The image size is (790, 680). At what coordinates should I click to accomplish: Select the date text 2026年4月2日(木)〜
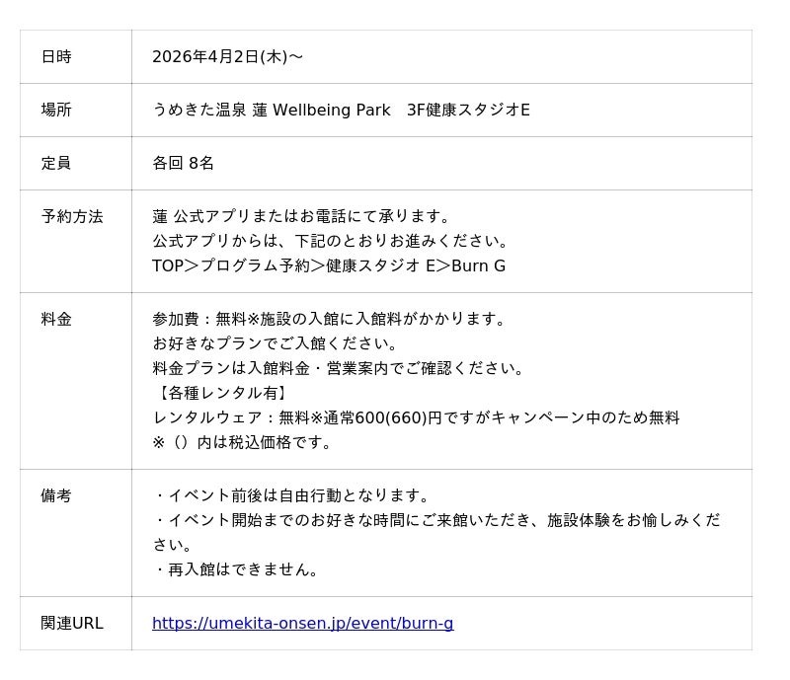[x=227, y=57]
